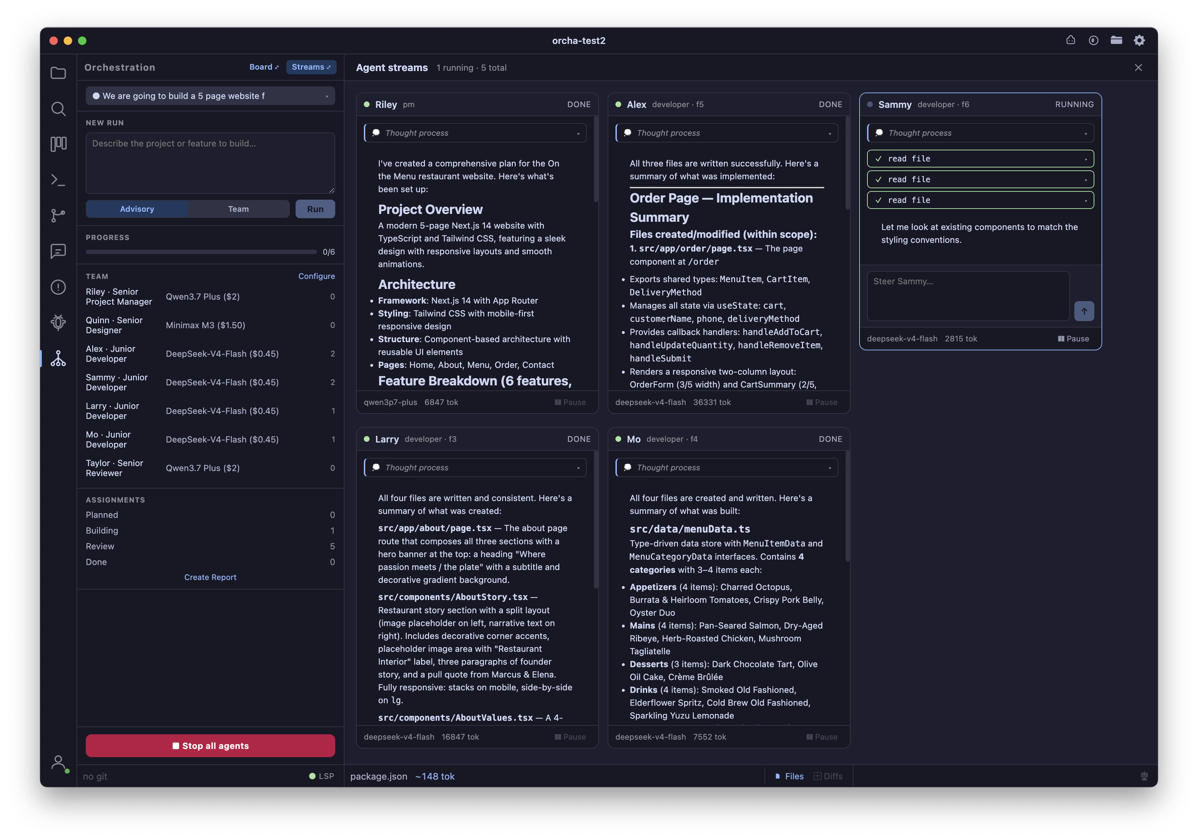Switch to the Board view
The image size is (1198, 840).
coord(264,67)
